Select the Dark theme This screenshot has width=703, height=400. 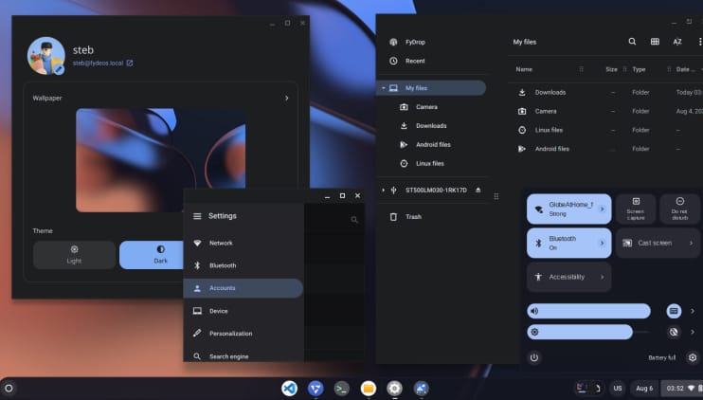click(153, 255)
